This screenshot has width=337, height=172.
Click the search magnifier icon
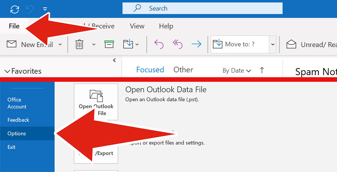(x=137, y=8)
